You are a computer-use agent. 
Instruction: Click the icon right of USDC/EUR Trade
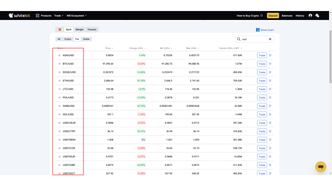tap(270, 123)
